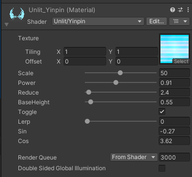Click Select on the texture thumbnail
The image size is (192, 177).
tap(181, 62)
